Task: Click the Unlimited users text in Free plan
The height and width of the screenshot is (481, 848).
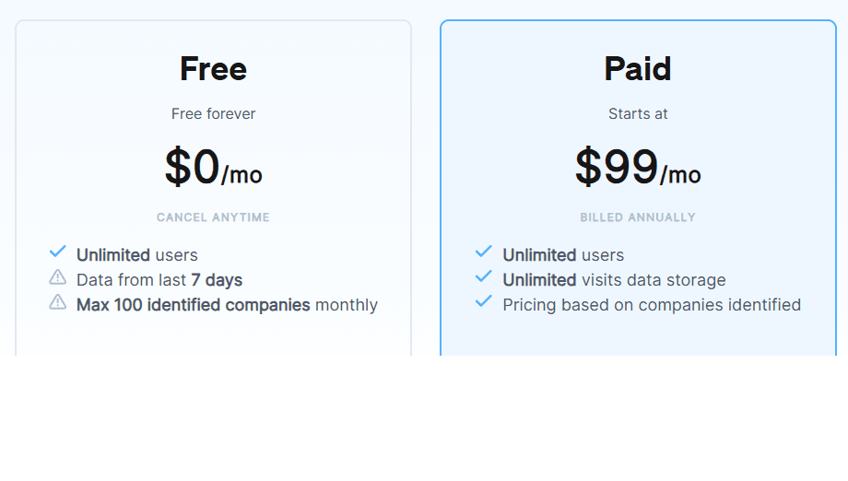Action: click(137, 255)
